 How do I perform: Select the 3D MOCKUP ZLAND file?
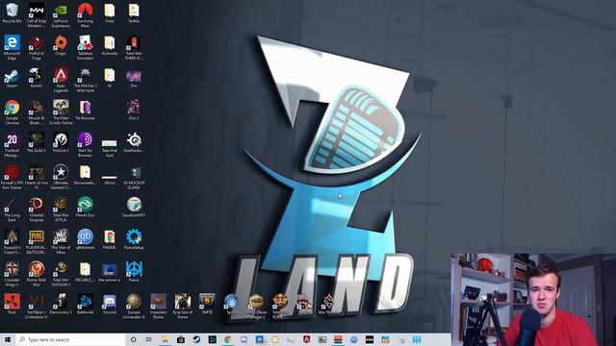(x=134, y=177)
